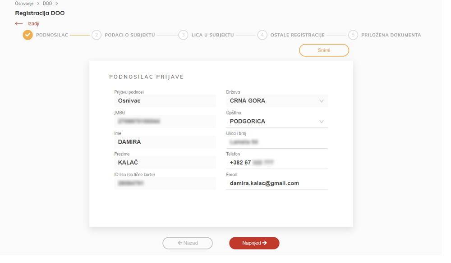The height and width of the screenshot is (263, 451).
Task: Open the CRNA GORA country selector
Action: (x=271, y=101)
